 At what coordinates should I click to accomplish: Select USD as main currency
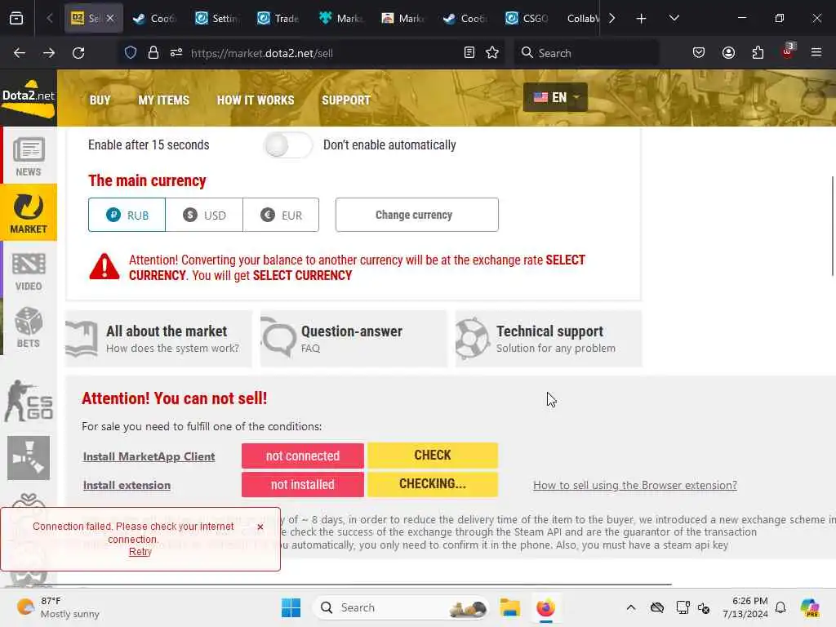pyautogui.click(x=204, y=215)
